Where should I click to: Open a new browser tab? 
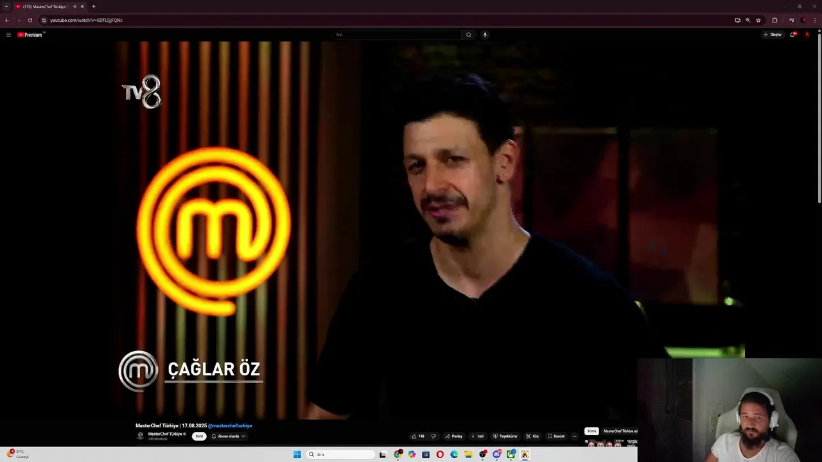(94, 6)
